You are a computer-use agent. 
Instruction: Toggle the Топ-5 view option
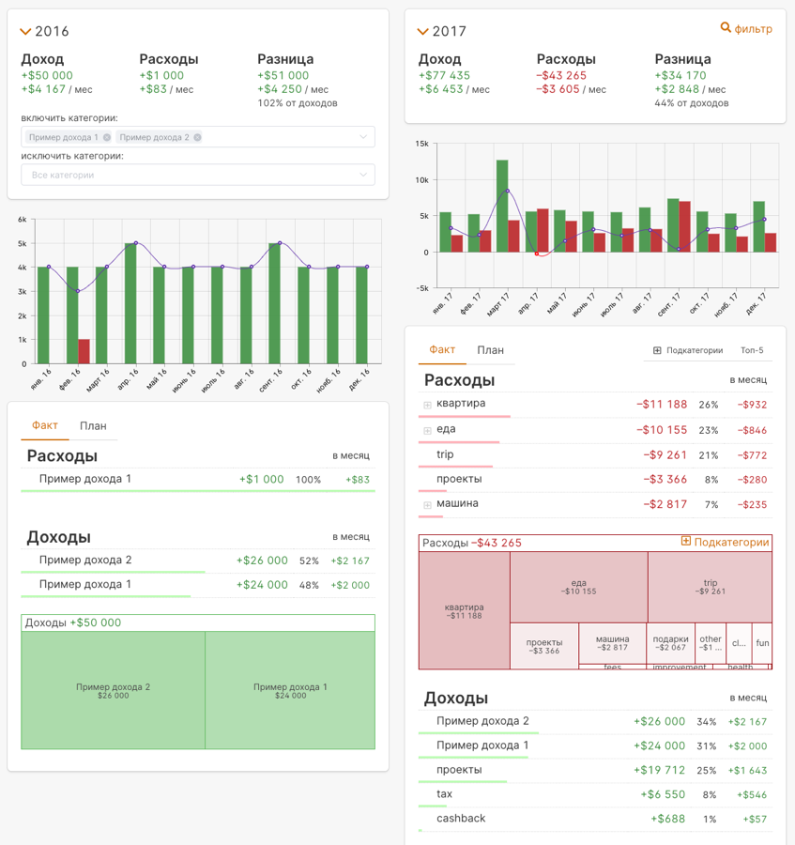click(x=752, y=350)
